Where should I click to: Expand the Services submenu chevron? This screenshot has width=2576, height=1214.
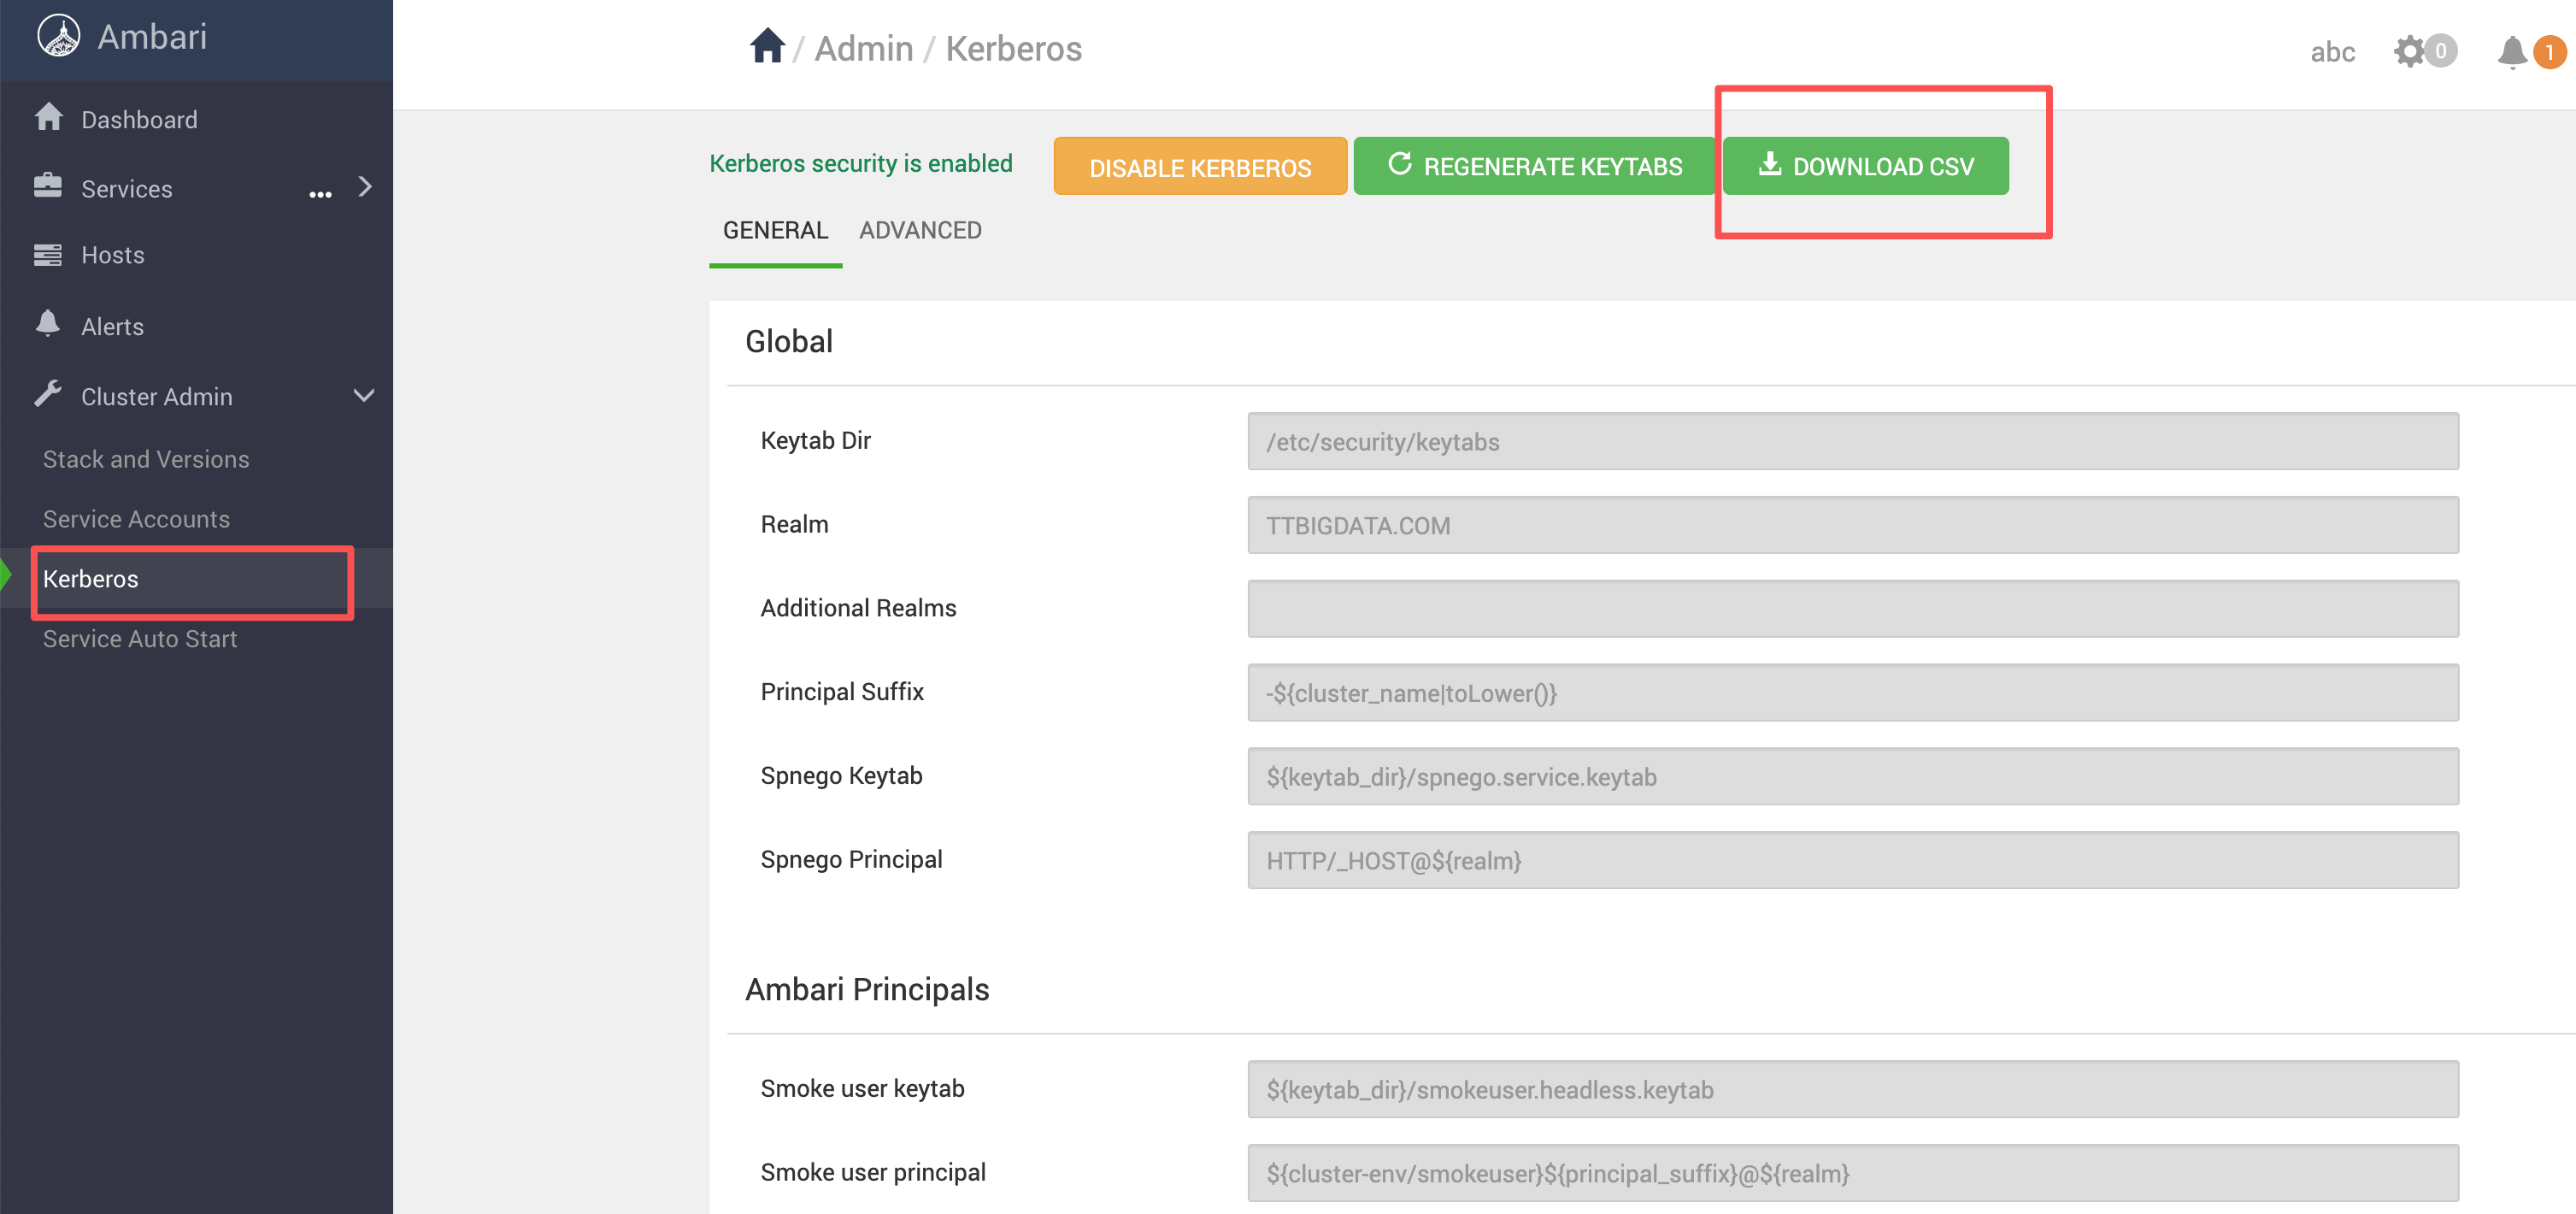(365, 187)
